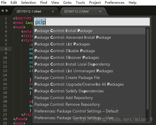The height and width of the screenshot is (125, 156).
Task: Go to next tab with right arrow
Action: [7, 10]
